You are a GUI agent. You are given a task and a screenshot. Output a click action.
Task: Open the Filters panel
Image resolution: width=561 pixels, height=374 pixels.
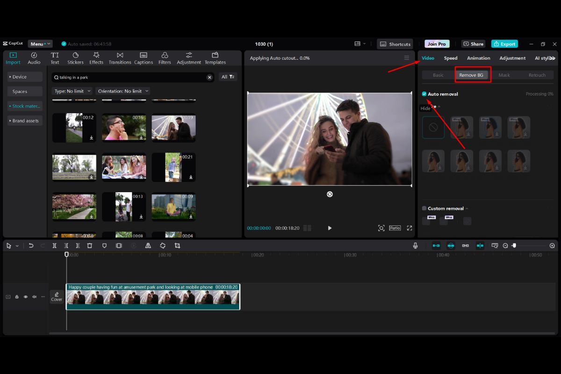165,58
